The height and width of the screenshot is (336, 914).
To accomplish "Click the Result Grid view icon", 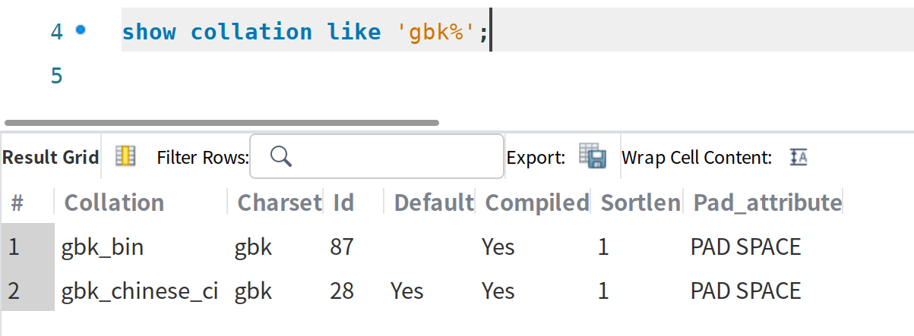I will pyautogui.click(x=125, y=157).
